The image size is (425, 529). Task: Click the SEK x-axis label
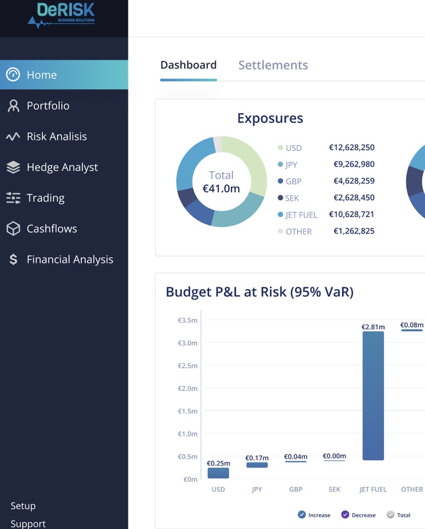pyautogui.click(x=334, y=489)
